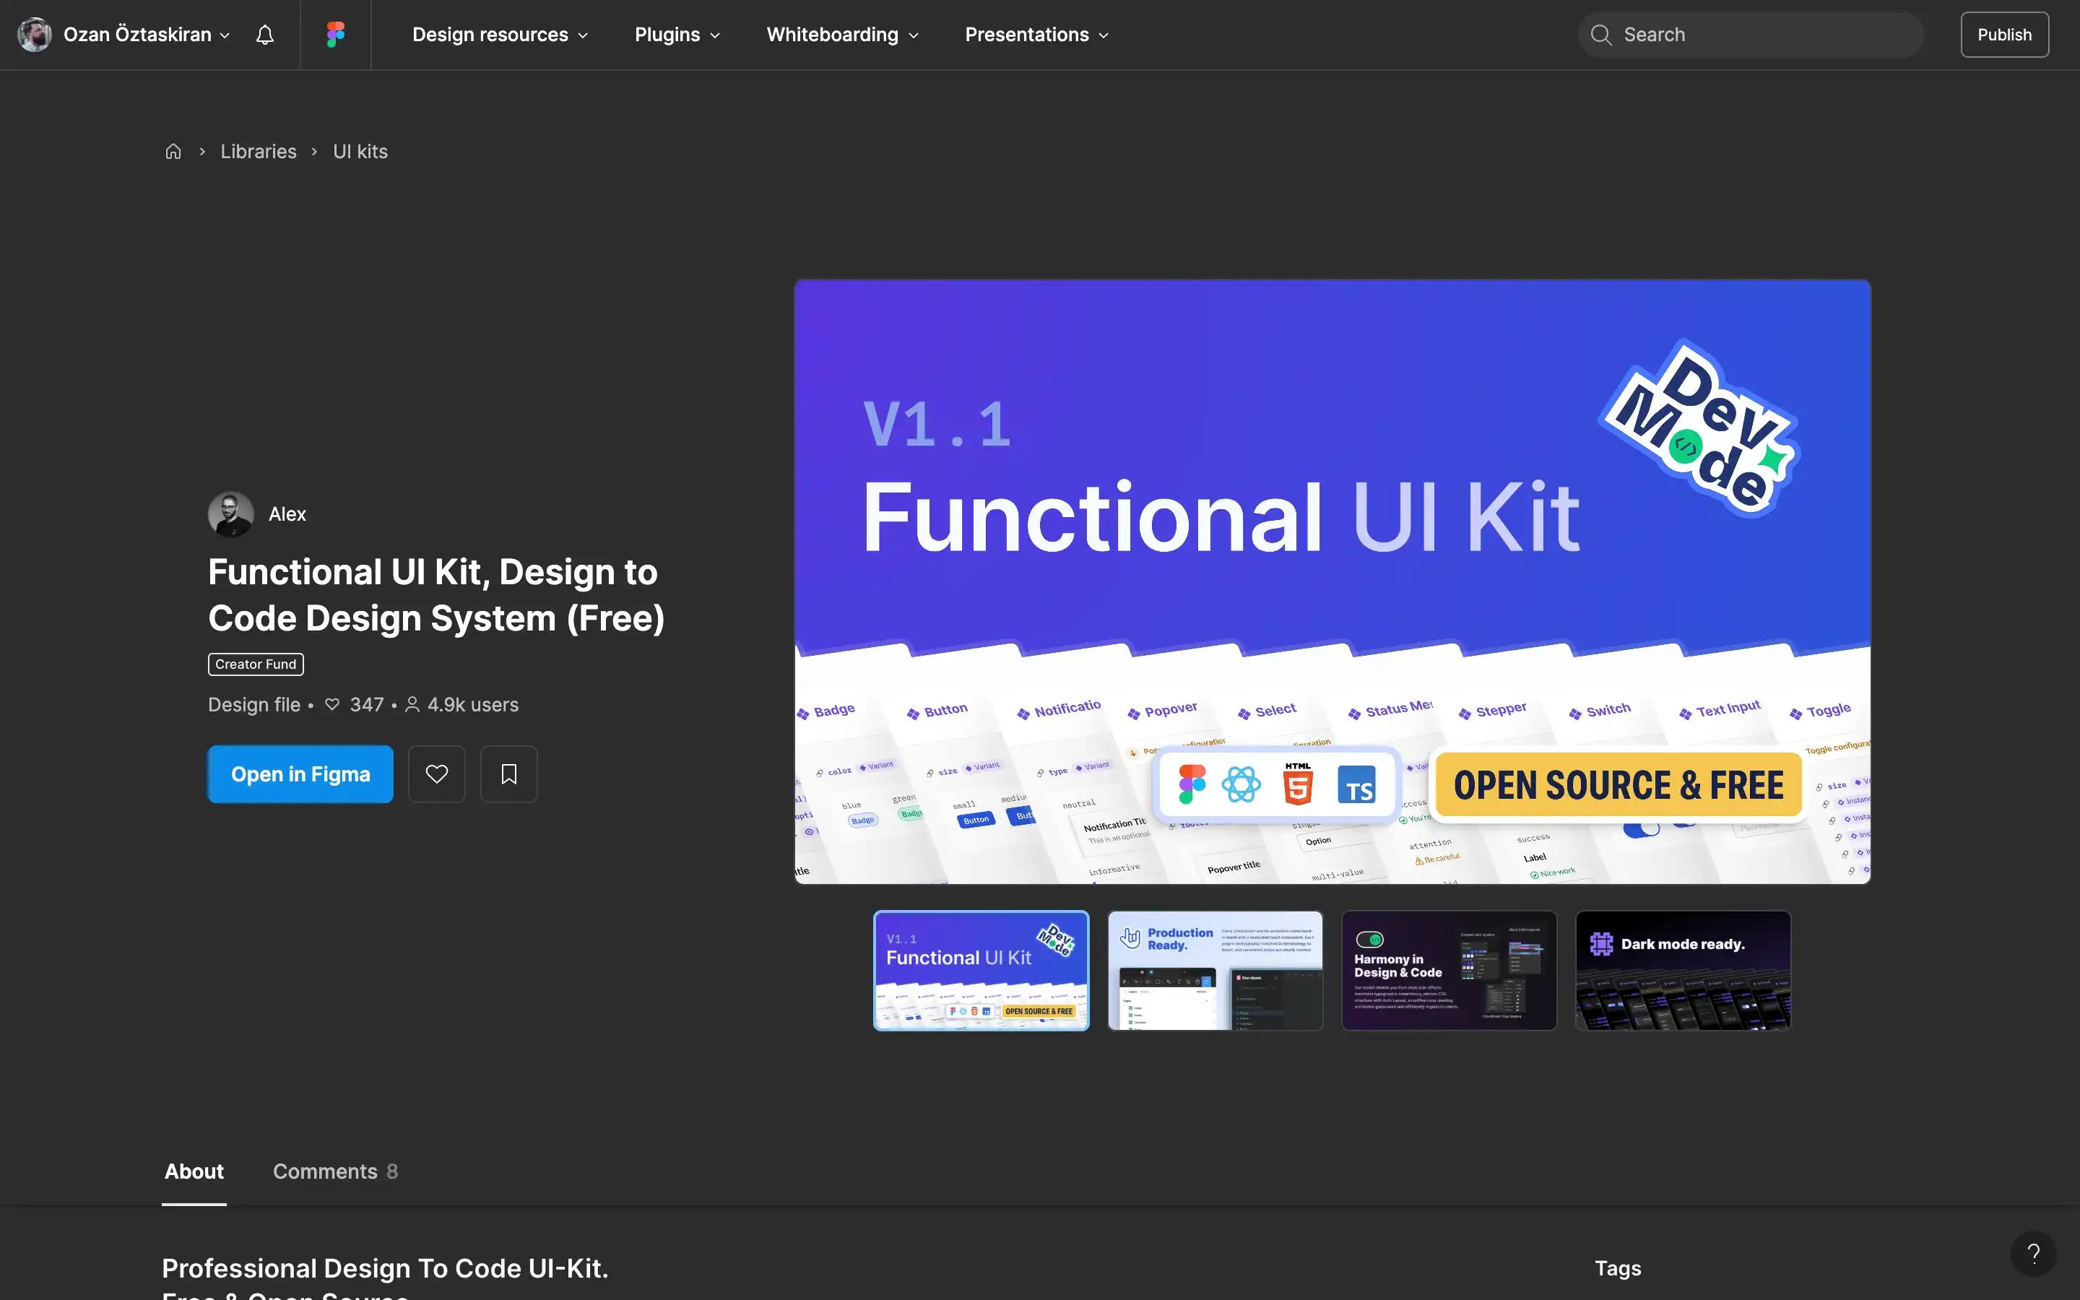Viewport: 2080px width, 1300px height.
Task: Switch to the Comments tab
Action: 335,1171
